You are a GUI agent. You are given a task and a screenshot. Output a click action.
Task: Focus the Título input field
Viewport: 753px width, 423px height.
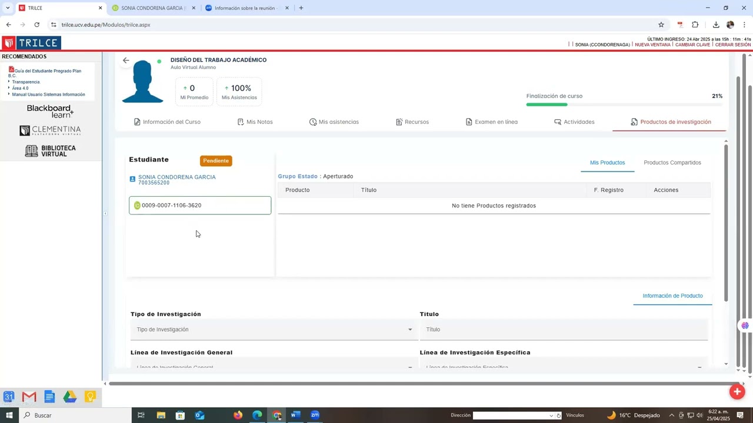[564, 330]
